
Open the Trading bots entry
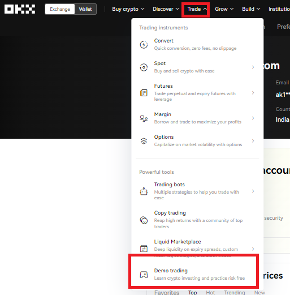[197, 191]
